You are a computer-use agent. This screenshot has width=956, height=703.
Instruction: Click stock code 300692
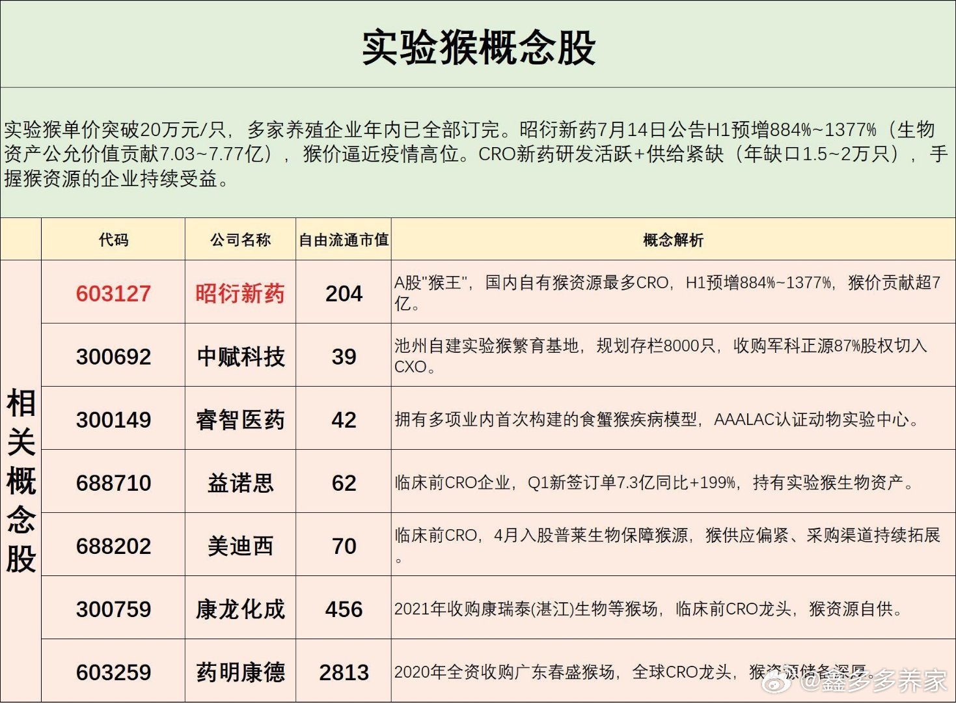click(113, 357)
